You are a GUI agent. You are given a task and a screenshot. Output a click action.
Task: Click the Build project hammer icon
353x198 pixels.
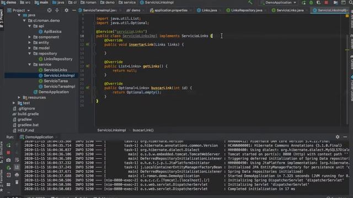click(250, 2)
